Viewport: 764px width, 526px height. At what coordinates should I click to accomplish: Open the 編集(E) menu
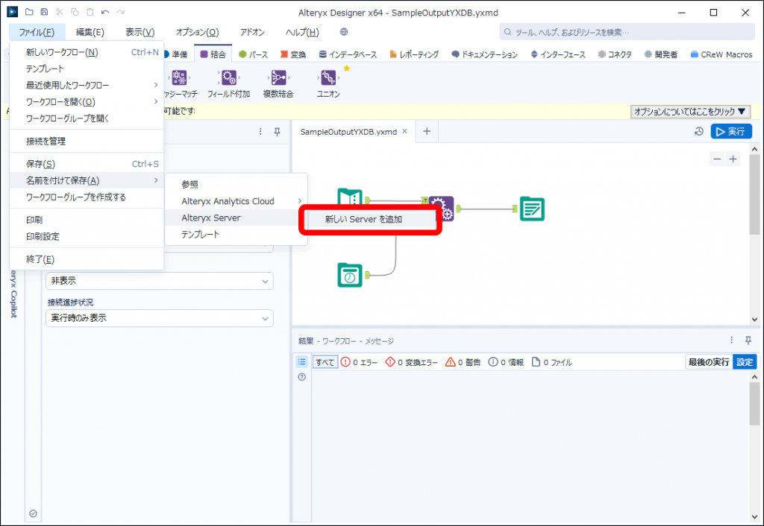[90, 32]
